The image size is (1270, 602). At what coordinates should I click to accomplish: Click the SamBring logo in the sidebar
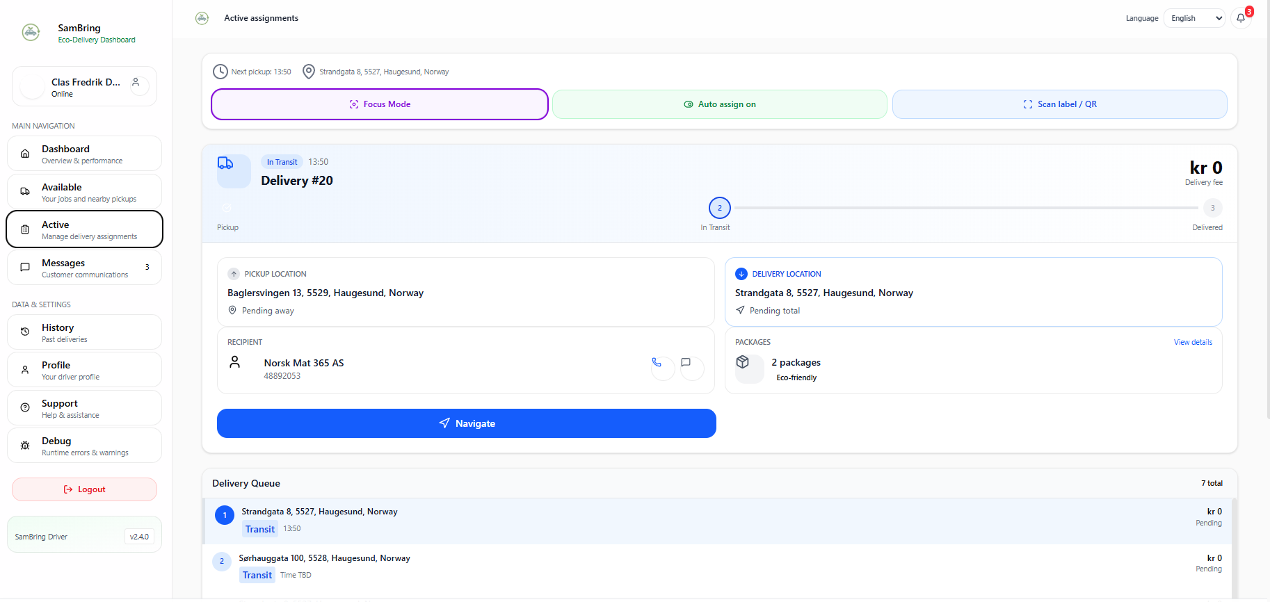tap(31, 32)
